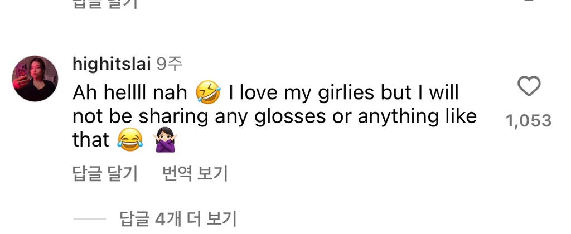Click the word 'that' on the last line
Viewport: 571px width, 234px height.
90,140
